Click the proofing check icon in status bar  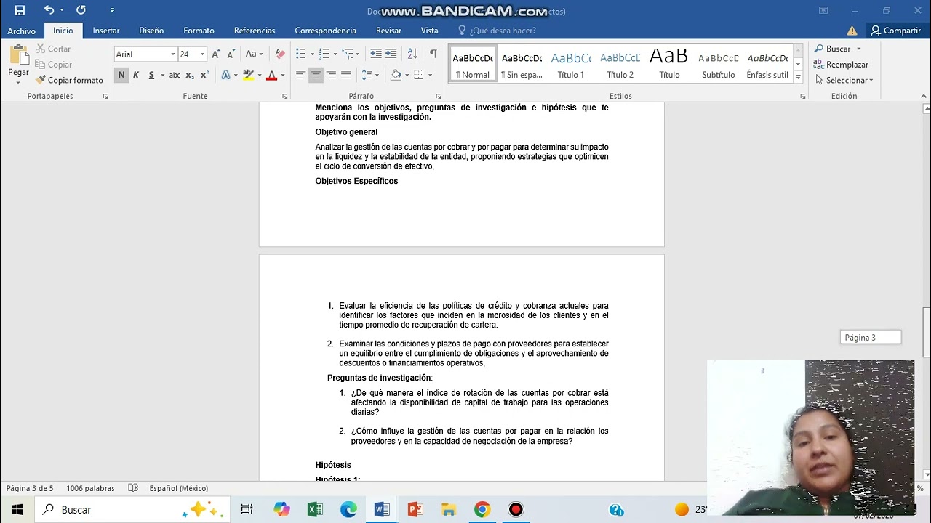pyautogui.click(x=133, y=488)
